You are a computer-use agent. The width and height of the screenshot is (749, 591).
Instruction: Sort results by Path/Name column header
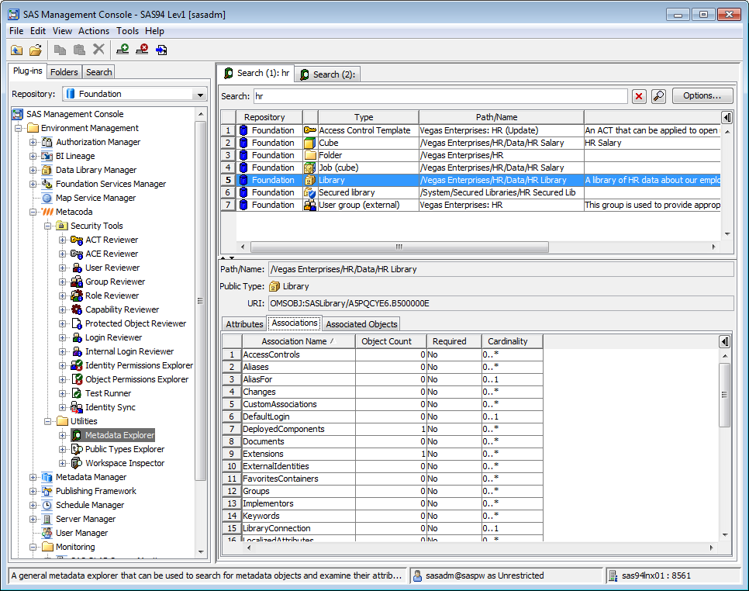pyautogui.click(x=501, y=117)
